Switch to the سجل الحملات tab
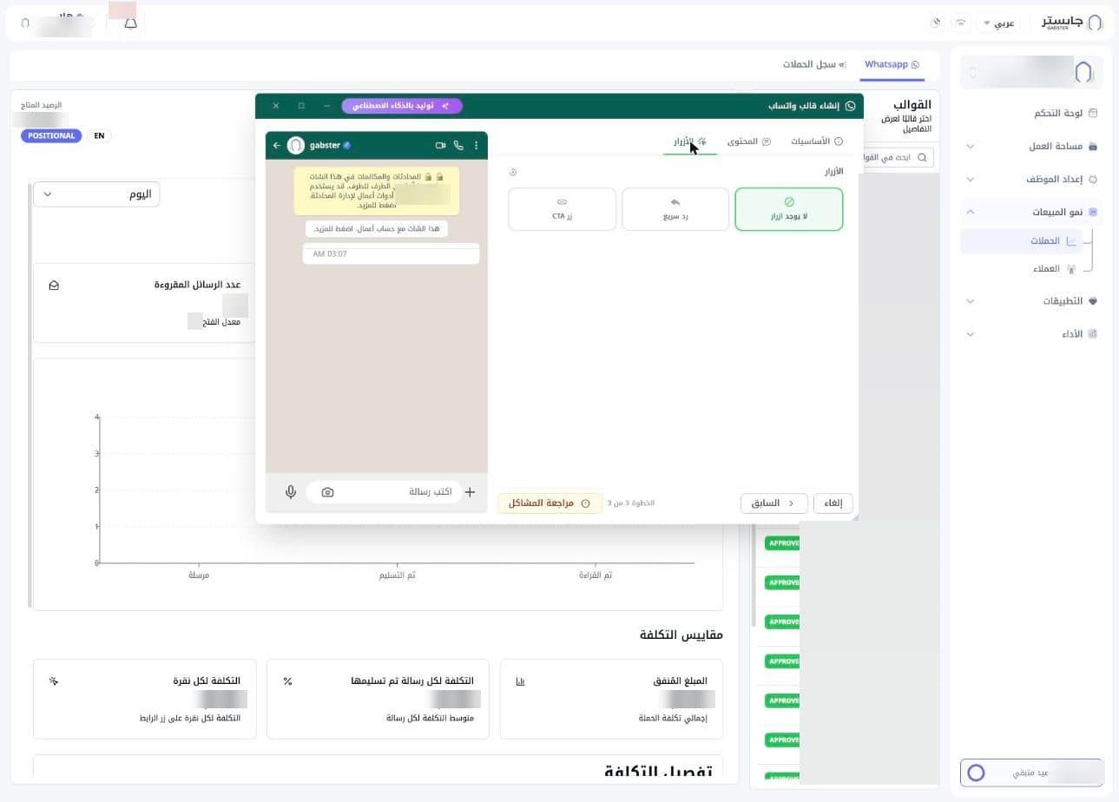Viewport: 1119px width, 802px height. 814,64
